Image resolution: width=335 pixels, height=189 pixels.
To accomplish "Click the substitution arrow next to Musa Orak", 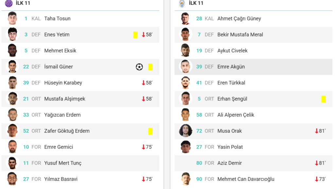I will 317,131.
